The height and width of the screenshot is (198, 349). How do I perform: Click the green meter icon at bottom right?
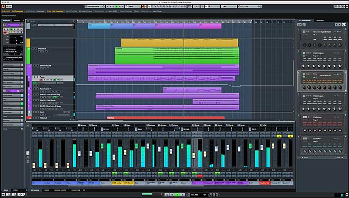coord(342,195)
